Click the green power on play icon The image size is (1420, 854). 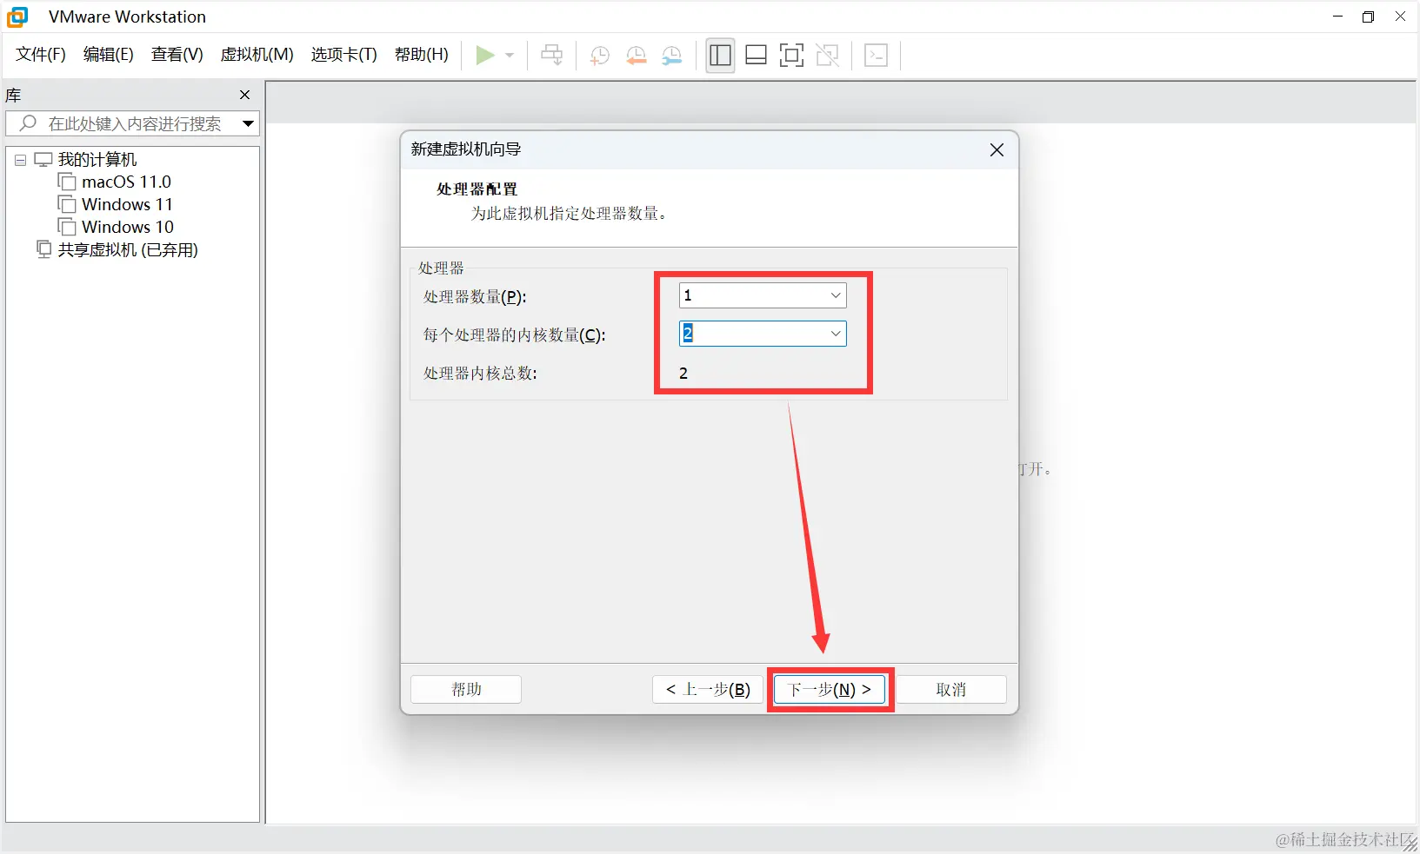point(485,56)
